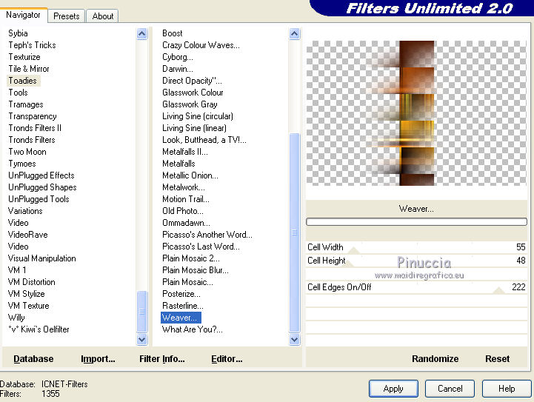The height and width of the screenshot is (402, 534).
Task: Open Filter Info...
Action: [161, 359]
